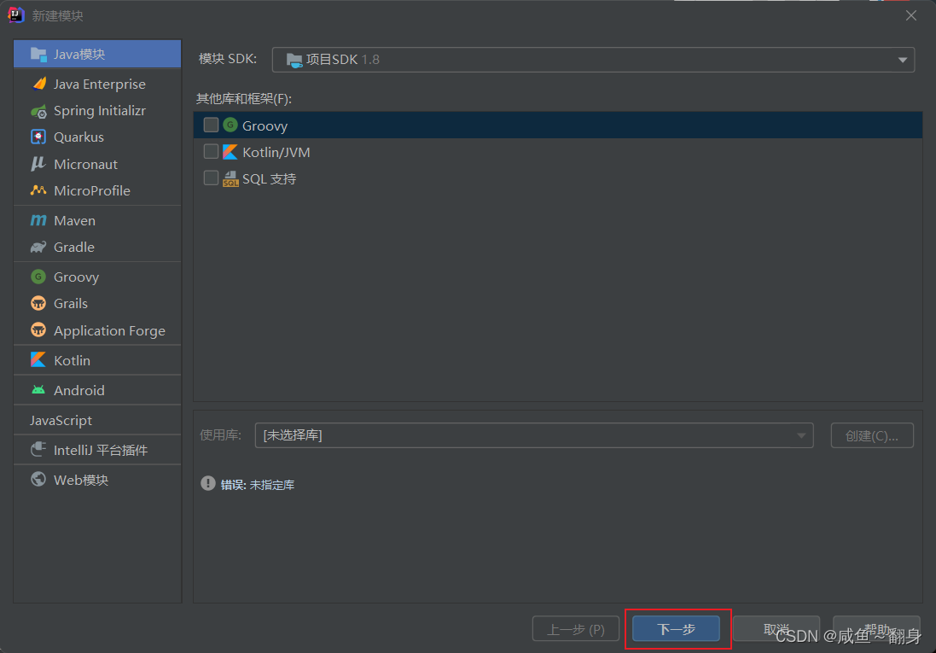Choose the Maven module type

click(97, 220)
